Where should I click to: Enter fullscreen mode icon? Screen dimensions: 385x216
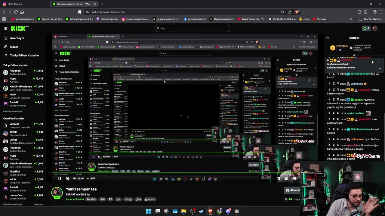pos(294,178)
